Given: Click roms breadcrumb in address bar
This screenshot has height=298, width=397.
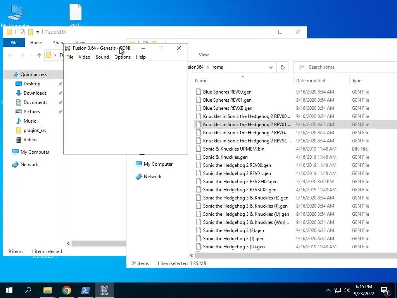Looking at the screenshot, I should [x=218, y=67].
